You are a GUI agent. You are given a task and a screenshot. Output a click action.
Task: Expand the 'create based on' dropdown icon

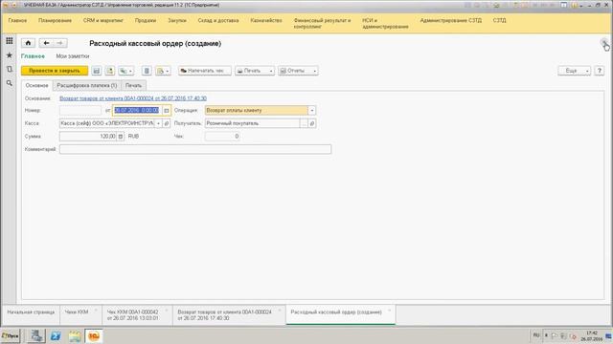tap(125, 71)
